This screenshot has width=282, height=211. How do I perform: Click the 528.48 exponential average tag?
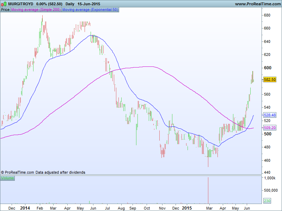[270, 115]
